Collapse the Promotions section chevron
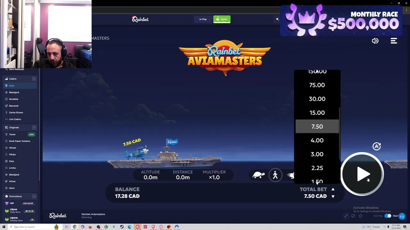Image resolution: width=410 pixels, height=230 pixels. (34, 196)
